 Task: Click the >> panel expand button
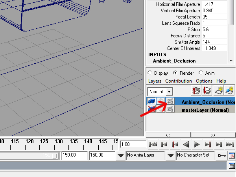213,135
